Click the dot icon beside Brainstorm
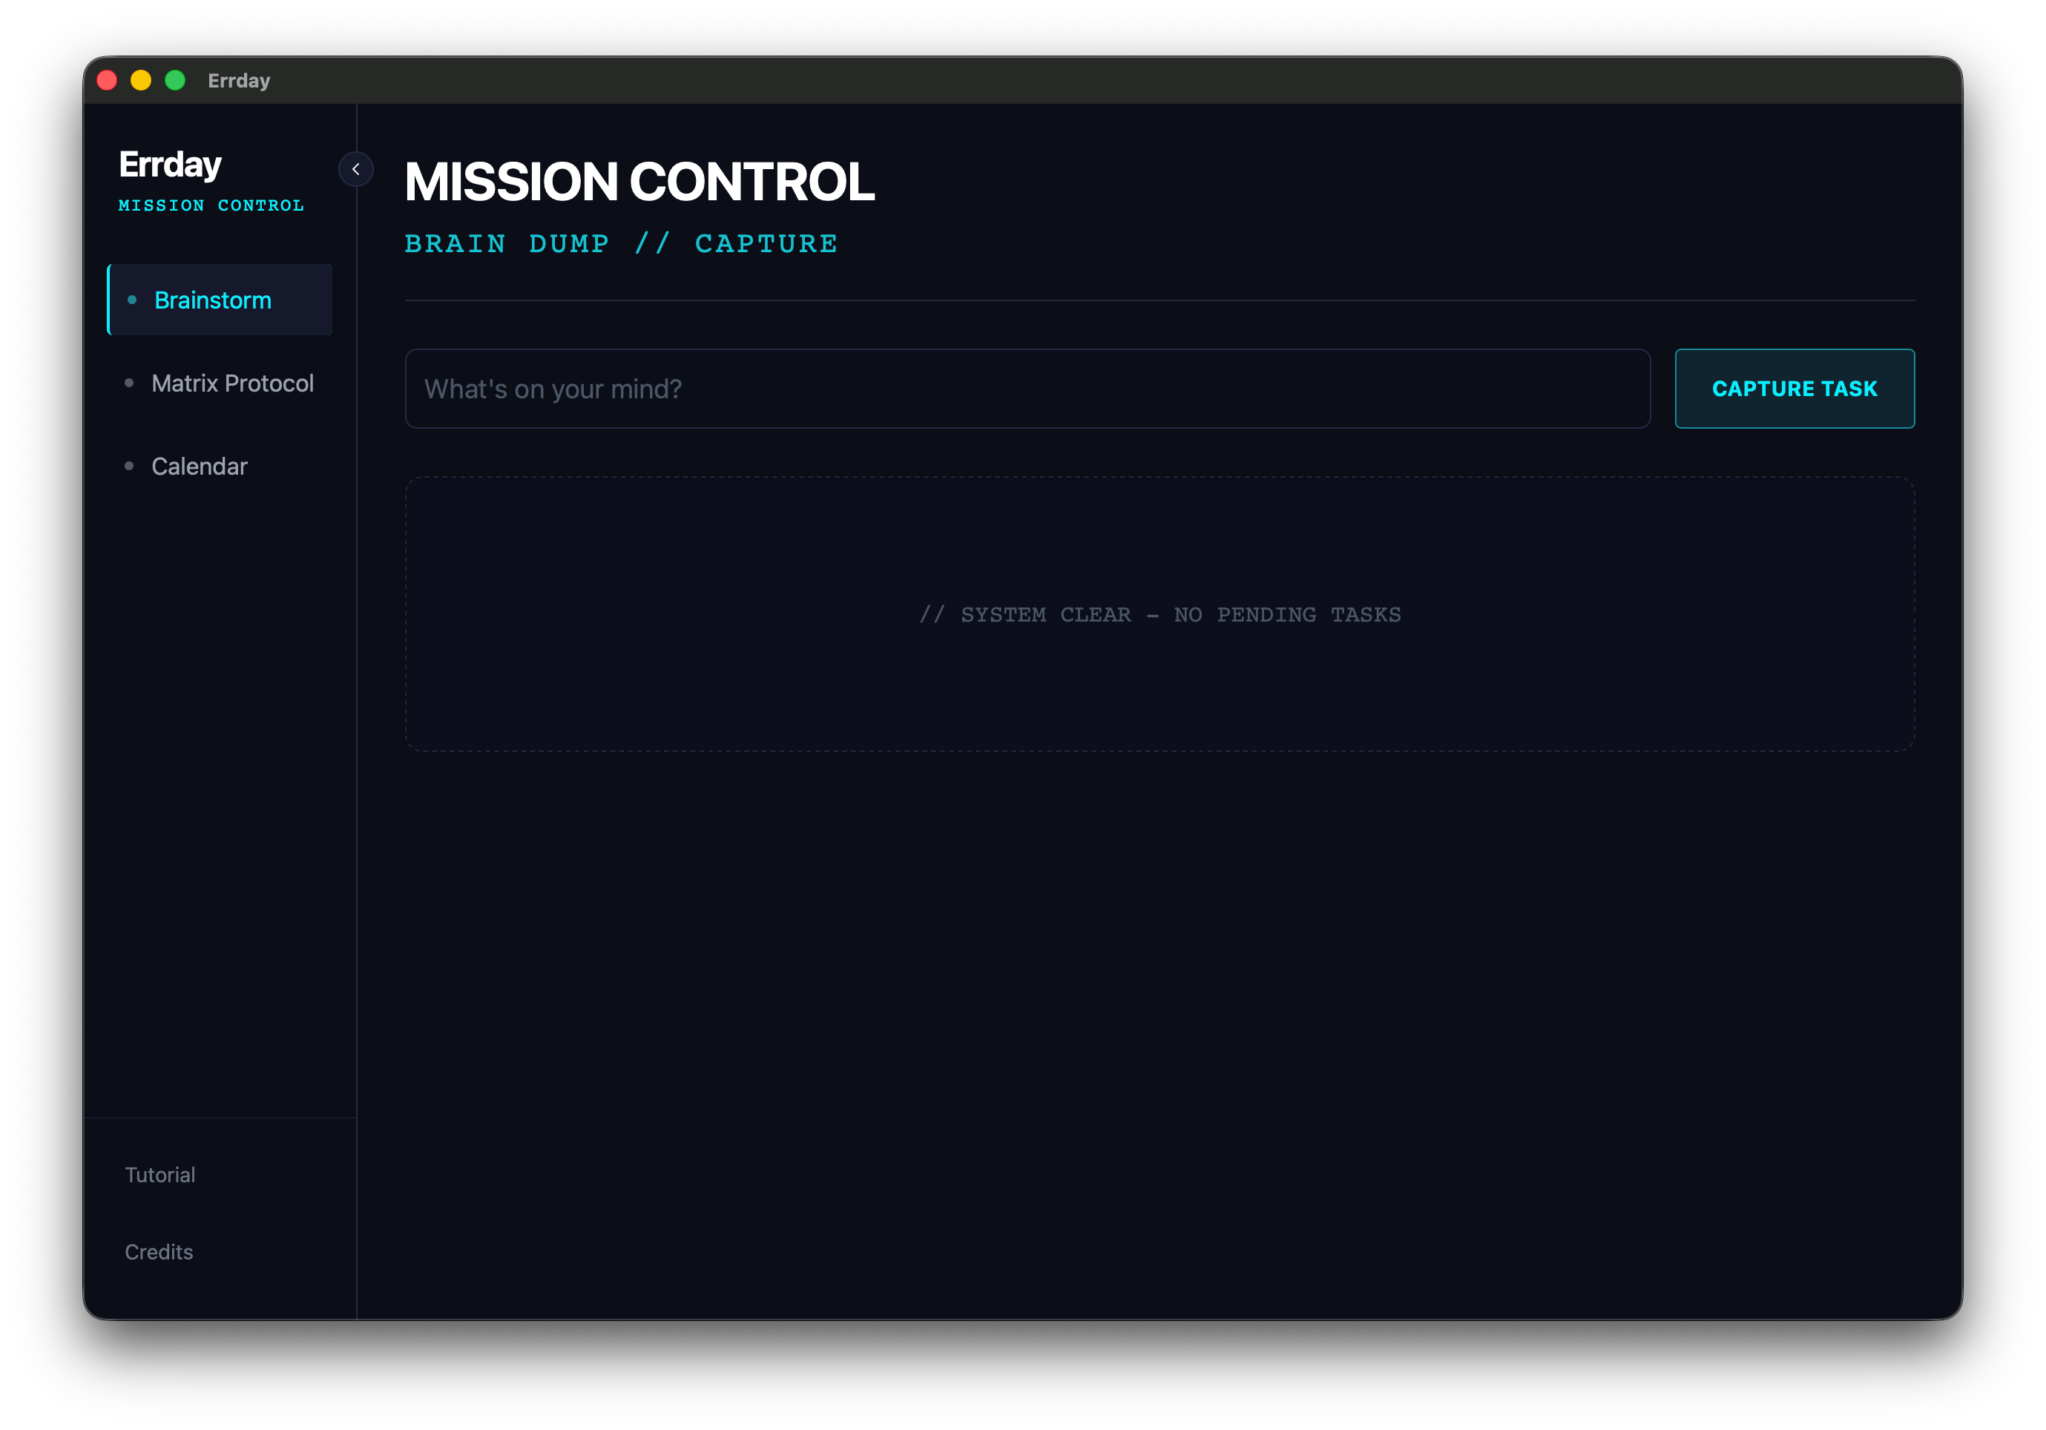The image size is (2046, 1430). click(132, 300)
